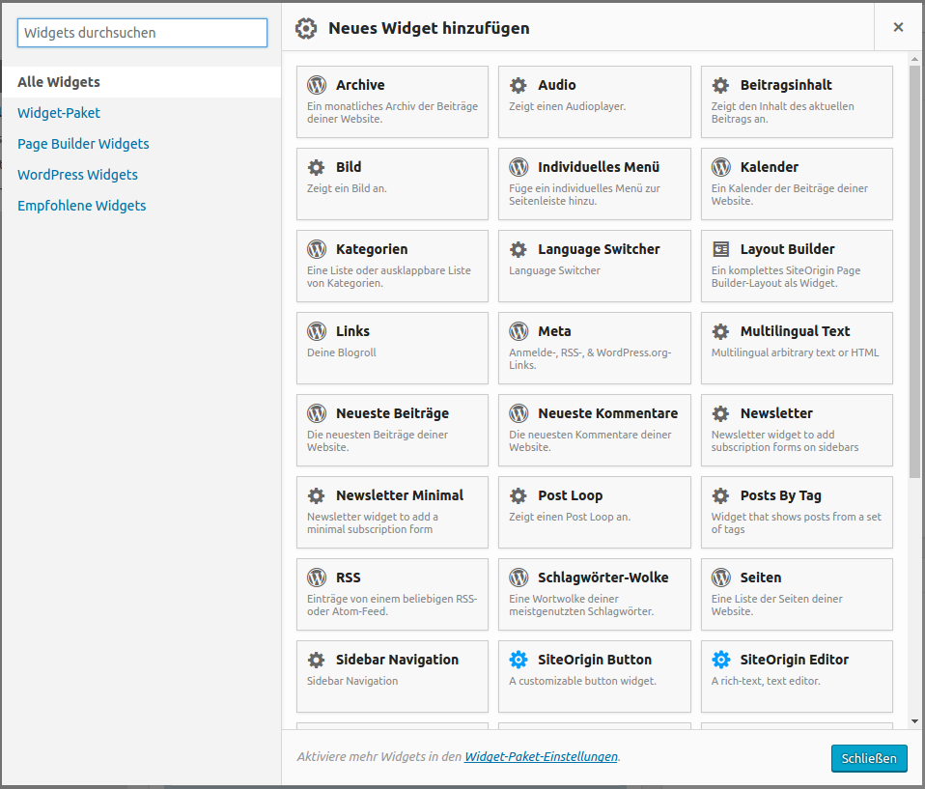
Task: Click 'A rich-text, text editor.' description
Action: pyautogui.click(x=765, y=681)
